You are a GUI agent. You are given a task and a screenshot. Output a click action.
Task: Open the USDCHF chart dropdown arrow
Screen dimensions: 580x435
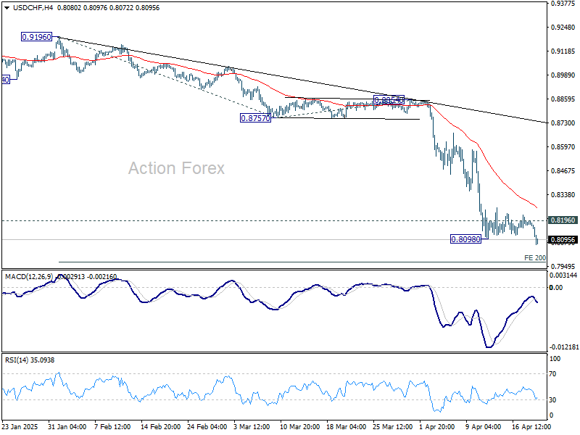(7, 8)
